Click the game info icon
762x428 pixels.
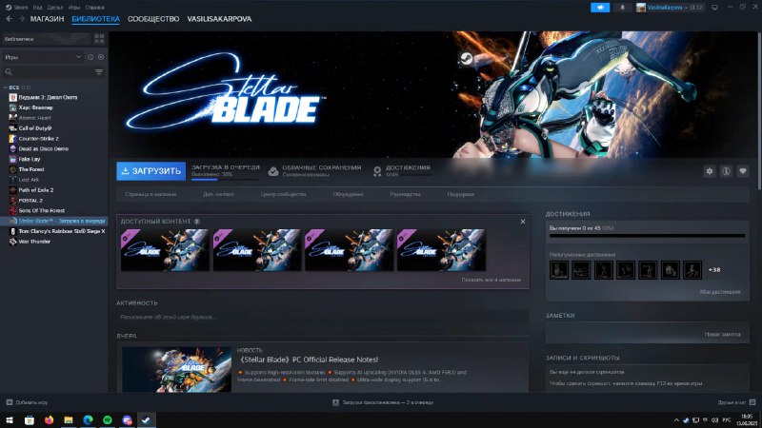(726, 171)
